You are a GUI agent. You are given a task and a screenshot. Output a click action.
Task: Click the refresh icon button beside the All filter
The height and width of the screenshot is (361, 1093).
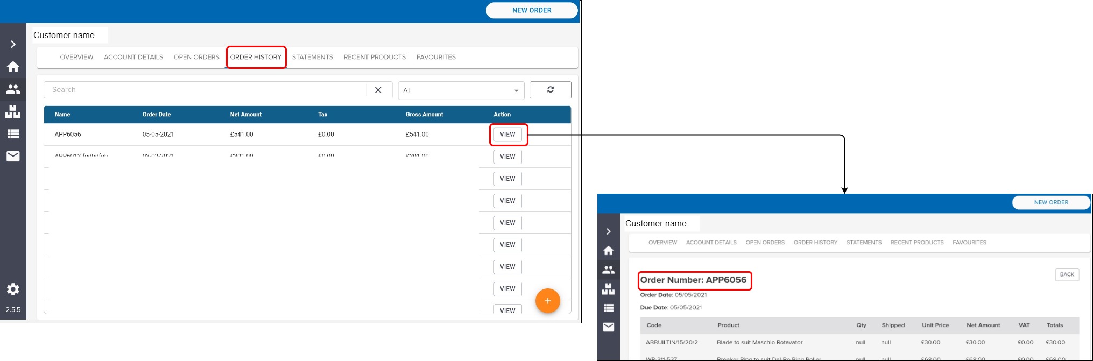coord(550,90)
